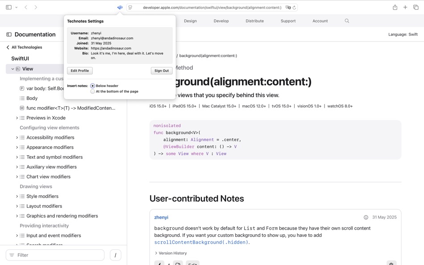Expand Appearance modifiers

coord(17,147)
